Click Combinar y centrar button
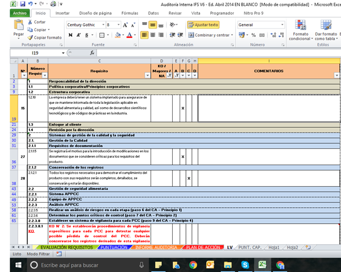The width and height of the screenshot is (341, 272). click(x=210, y=35)
